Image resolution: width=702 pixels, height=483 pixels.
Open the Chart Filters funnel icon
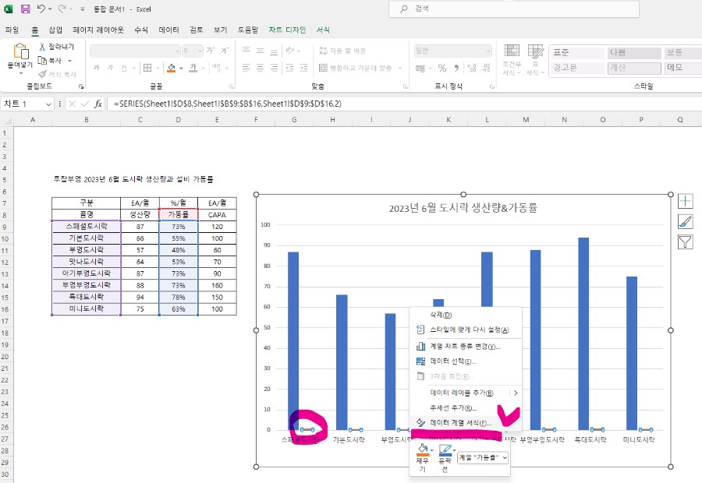click(x=686, y=241)
